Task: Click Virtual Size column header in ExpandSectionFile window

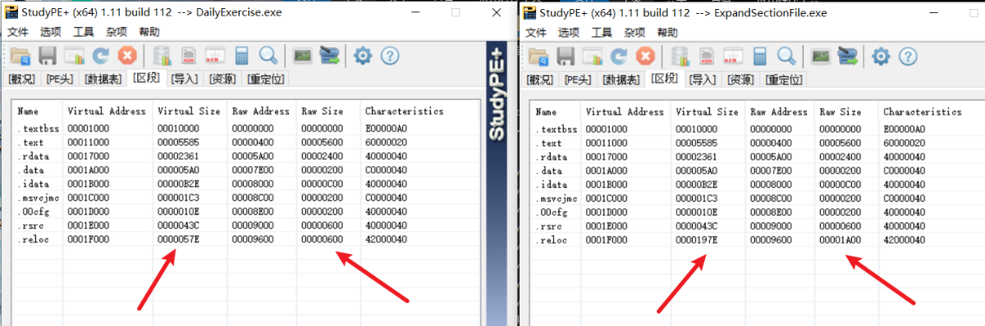Action: [x=707, y=111]
